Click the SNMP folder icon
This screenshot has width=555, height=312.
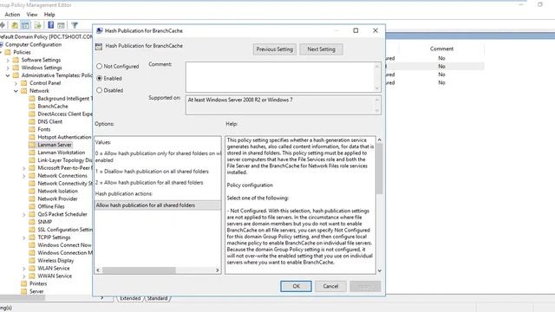point(32,222)
